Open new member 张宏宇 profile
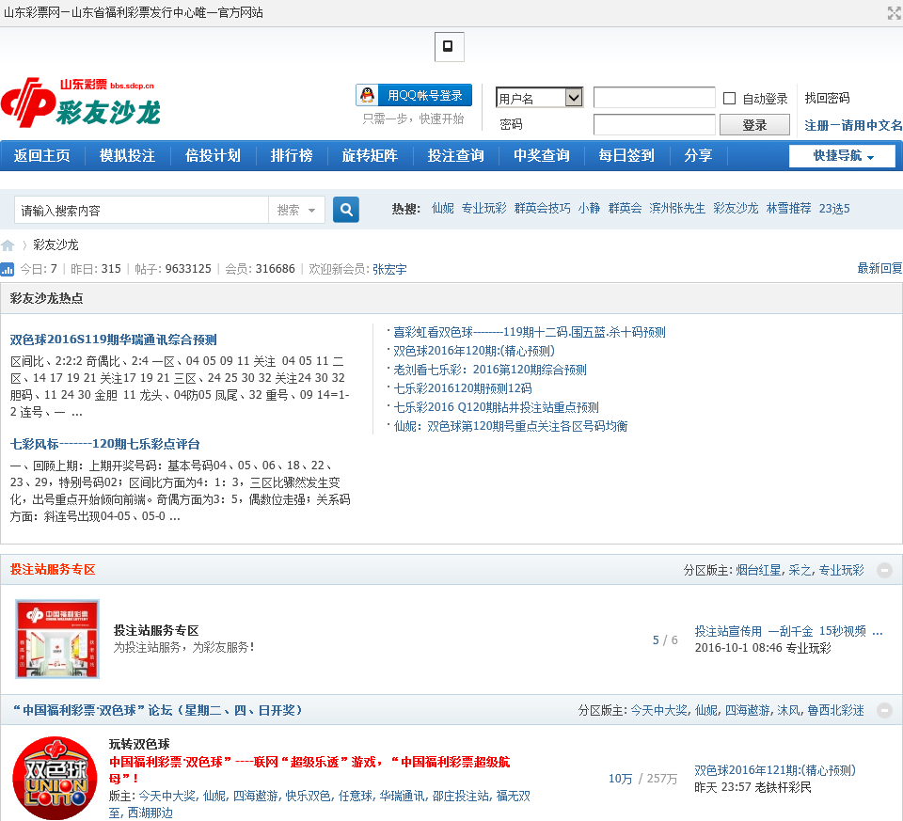The width and height of the screenshot is (903, 821). [389, 269]
